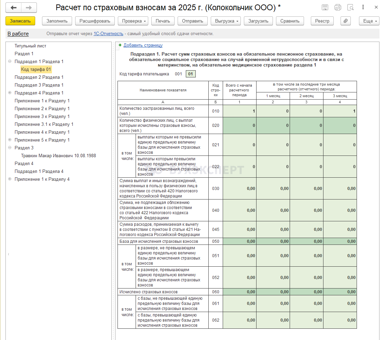Viewport: 387px width, 340px height.
Task: Select Титульный лист in the section tree
Action: [x=30, y=46]
